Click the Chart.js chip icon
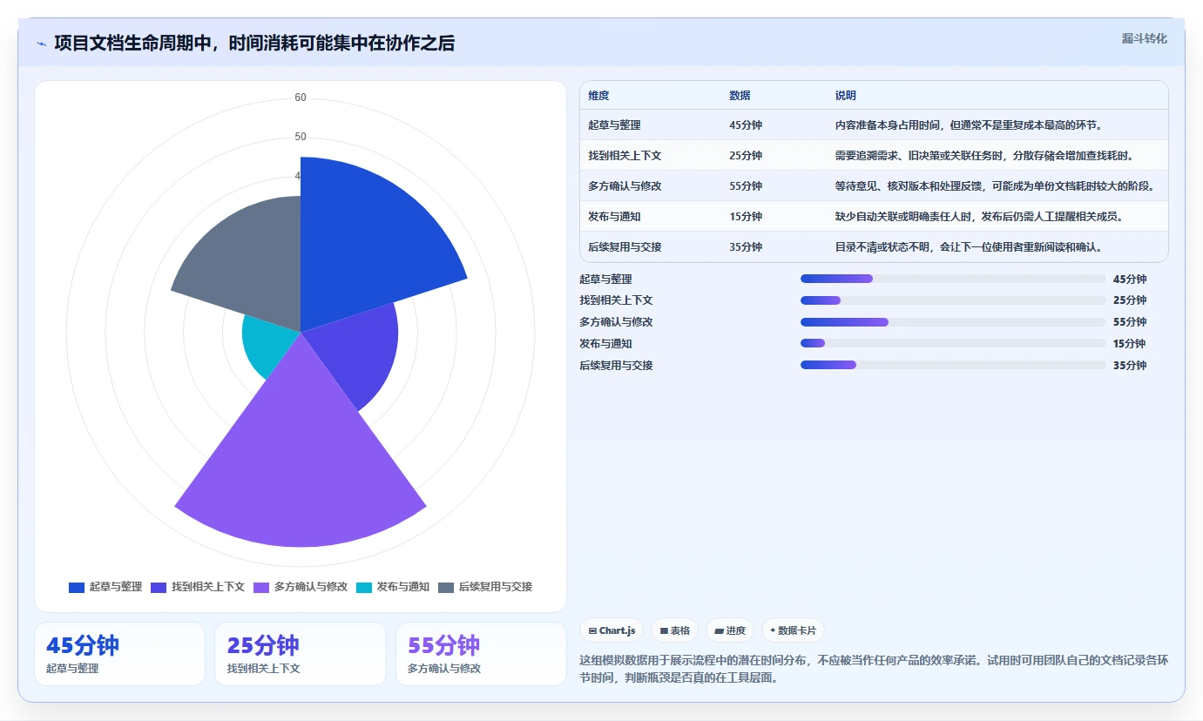 pyautogui.click(x=593, y=630)
